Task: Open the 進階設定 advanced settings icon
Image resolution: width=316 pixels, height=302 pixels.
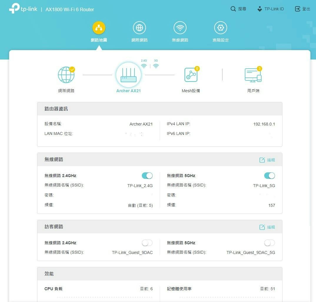Action: coord(220,28)
